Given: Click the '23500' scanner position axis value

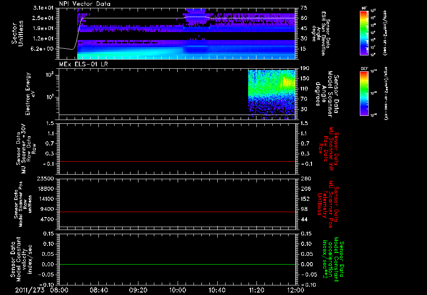Looking at the screenshot, I should coord(45,178).
